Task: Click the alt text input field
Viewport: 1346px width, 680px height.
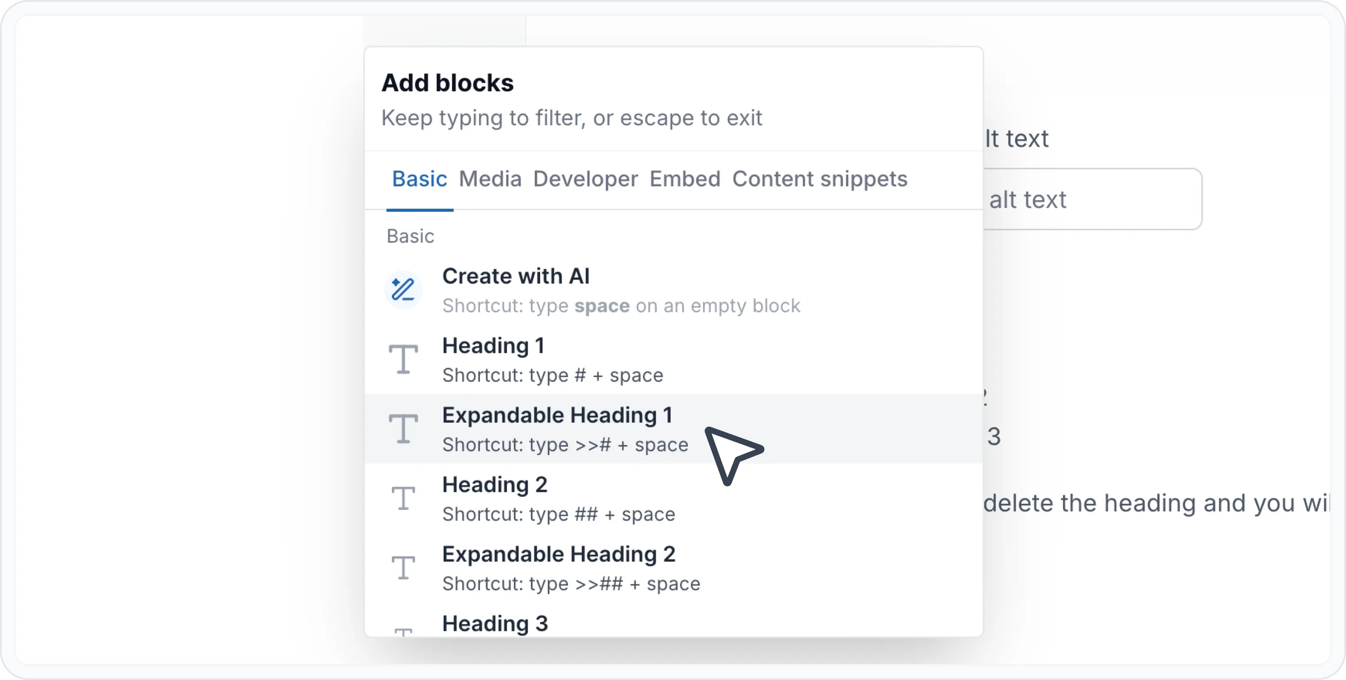Action: click(1092, 199)
